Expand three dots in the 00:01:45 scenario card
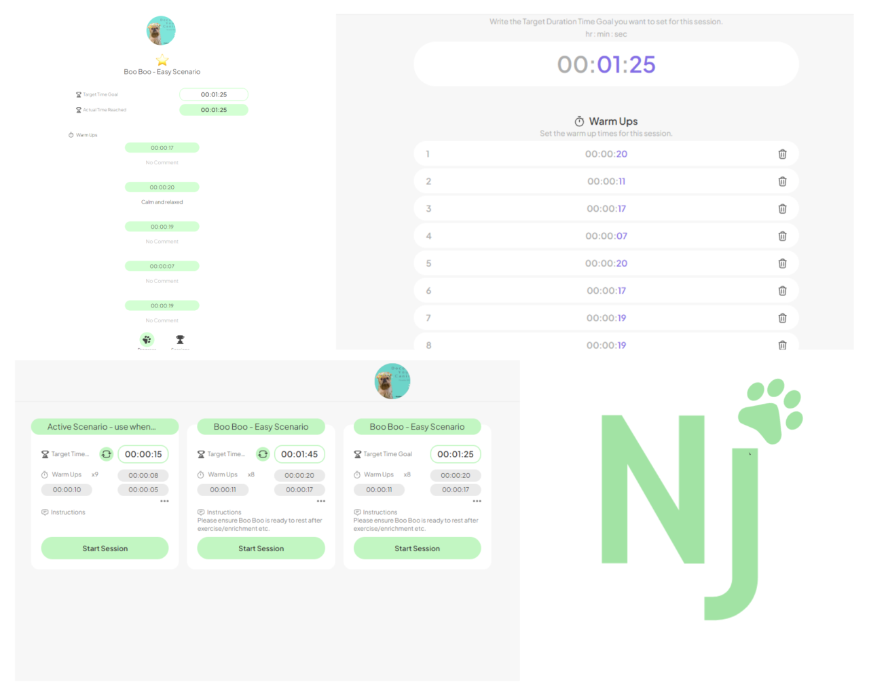This screenshot has height=695, width=869. pyautogui.click(x=321, y=502)
